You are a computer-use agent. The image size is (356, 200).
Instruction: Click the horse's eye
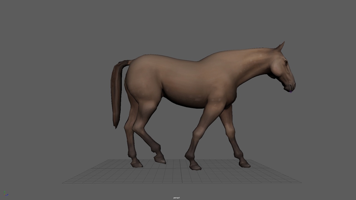coord(286,62)
